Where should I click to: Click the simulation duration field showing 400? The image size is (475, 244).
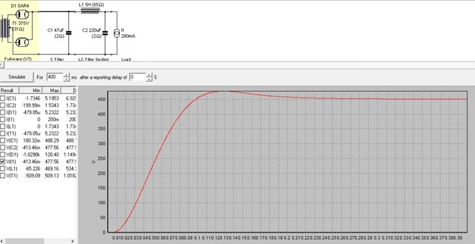[54, 77]
